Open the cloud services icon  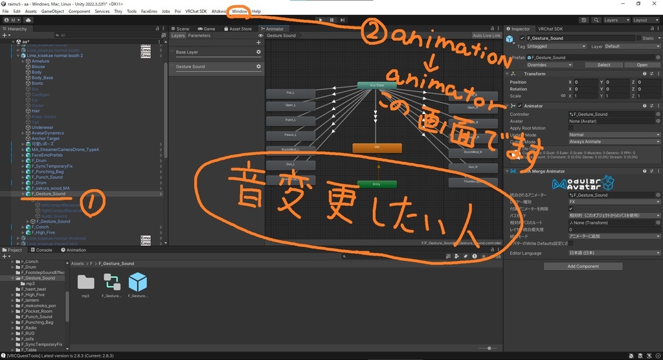pyautogui.click(x=28, y=20)
